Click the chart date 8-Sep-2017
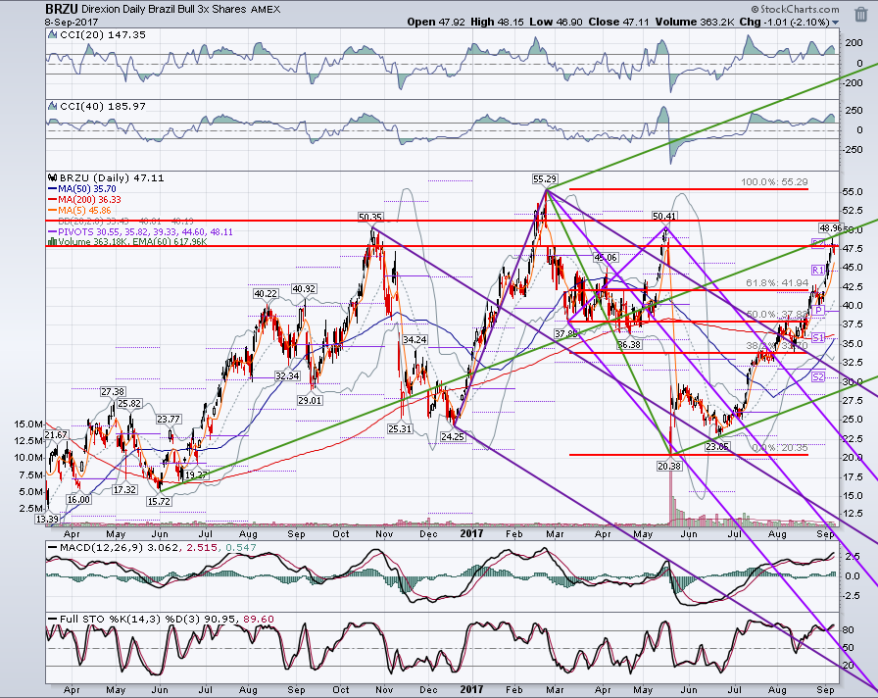878x698 pixels. tap(72, 23)
